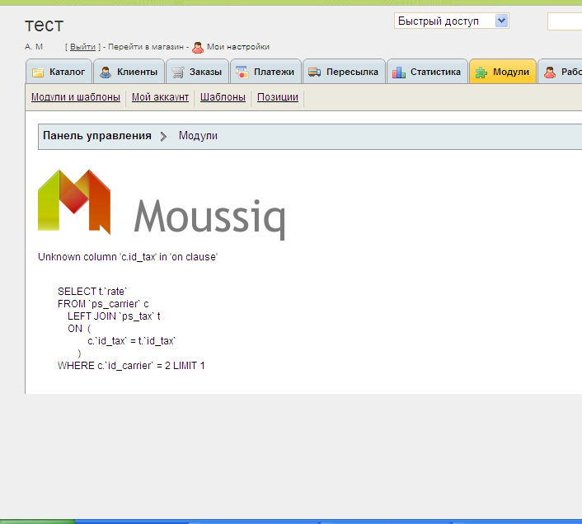The width and height of the screenshot is (582, 524).
Task: Click the breadcrumb chevron separator
Action: pyautogui.click(x=163, y=137)
